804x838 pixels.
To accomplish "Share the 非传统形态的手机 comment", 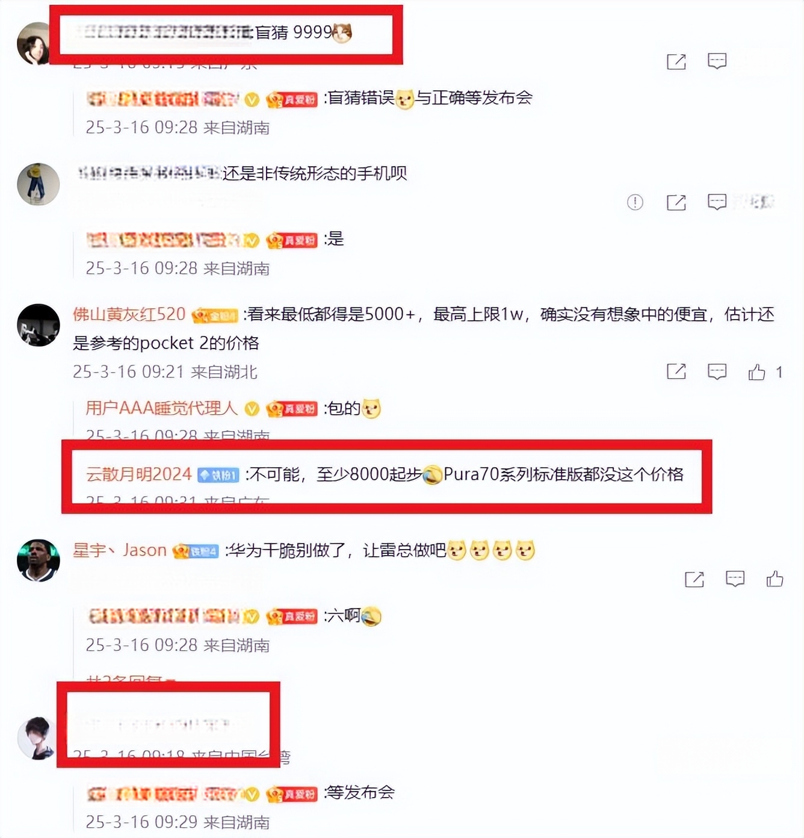I will 676,202.
